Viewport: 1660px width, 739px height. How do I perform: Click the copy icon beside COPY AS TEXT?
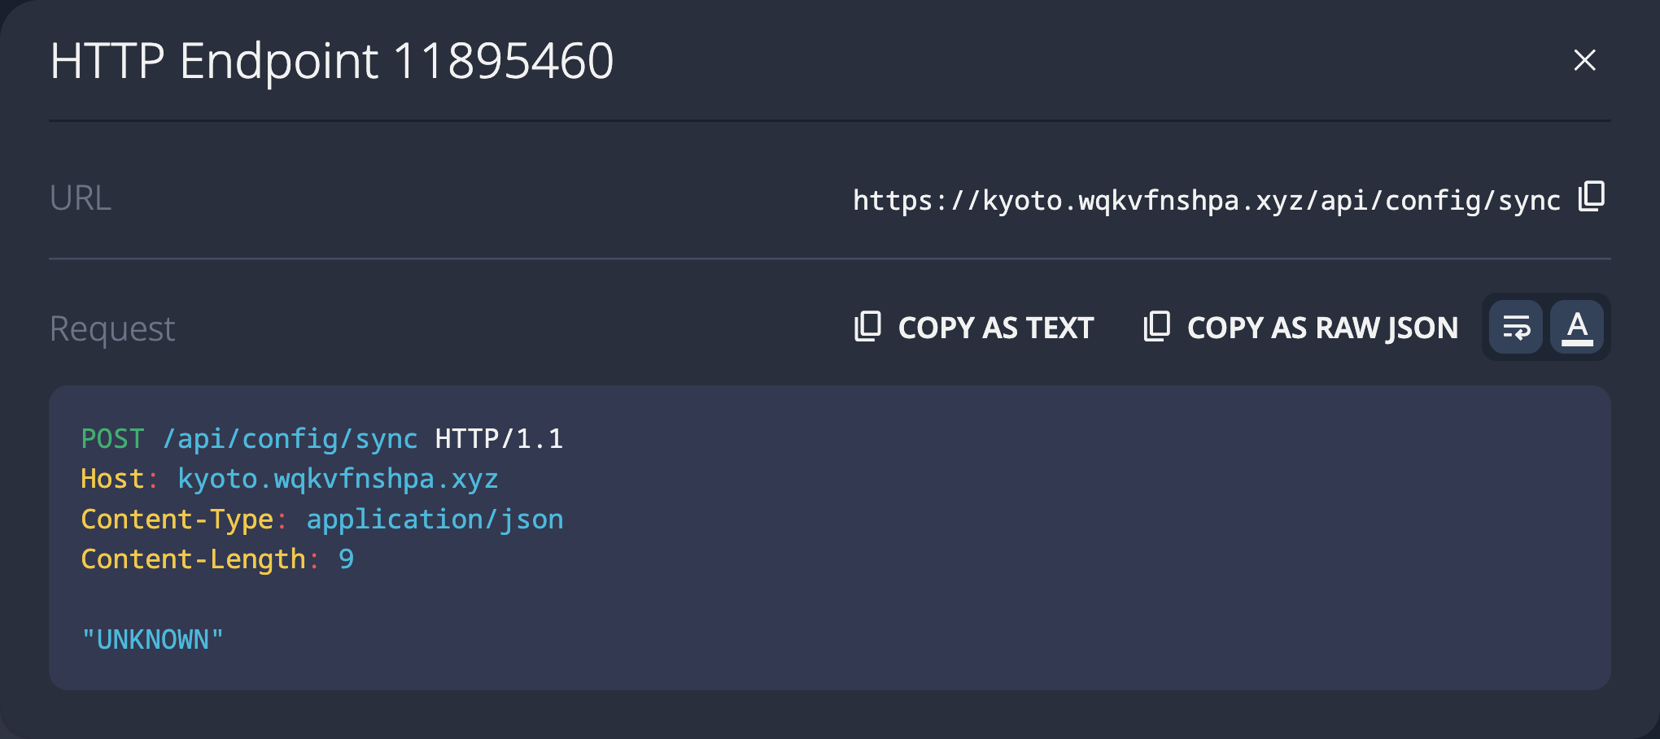867,326
